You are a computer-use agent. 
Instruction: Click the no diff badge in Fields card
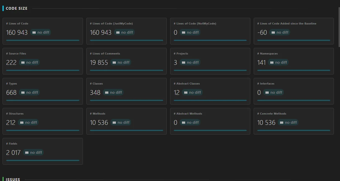coord(33,152)
